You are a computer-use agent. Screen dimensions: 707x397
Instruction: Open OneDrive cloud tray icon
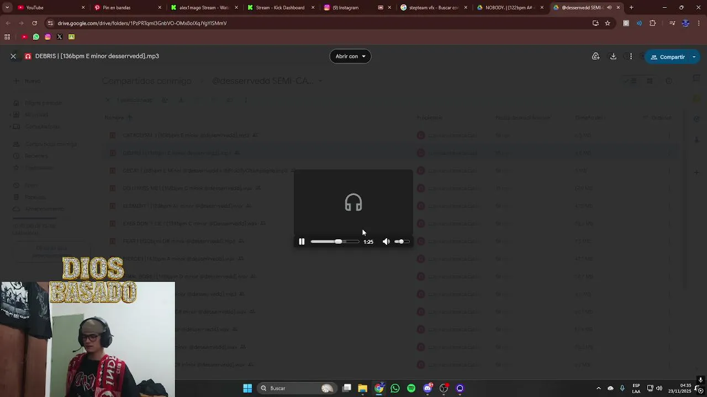click(610, 388)
